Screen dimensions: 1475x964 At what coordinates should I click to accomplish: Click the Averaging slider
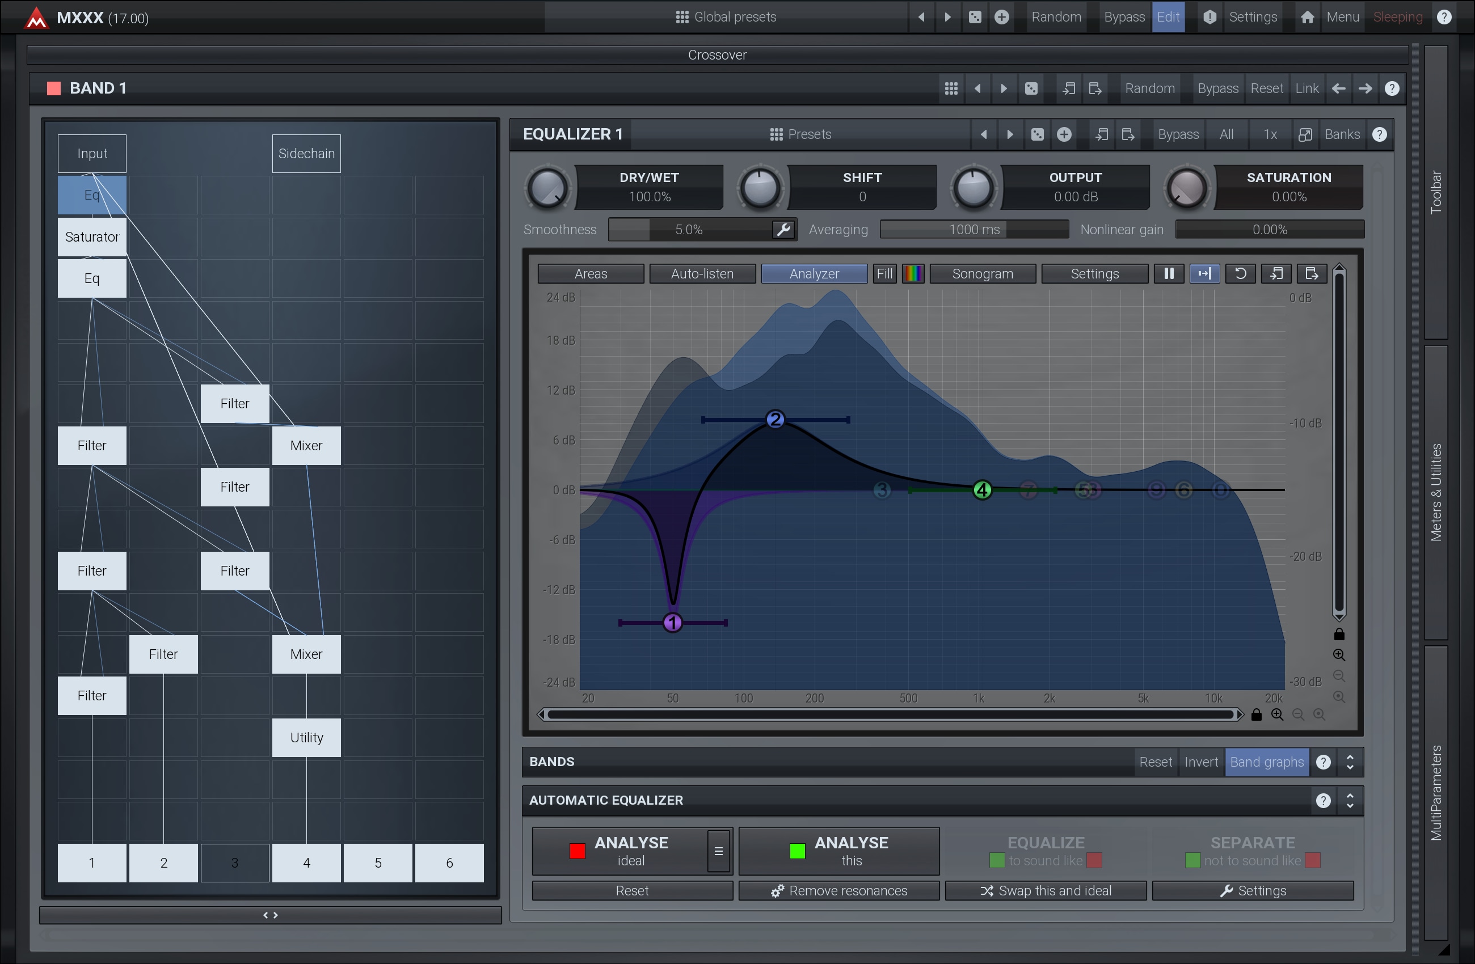click(973, 230)
